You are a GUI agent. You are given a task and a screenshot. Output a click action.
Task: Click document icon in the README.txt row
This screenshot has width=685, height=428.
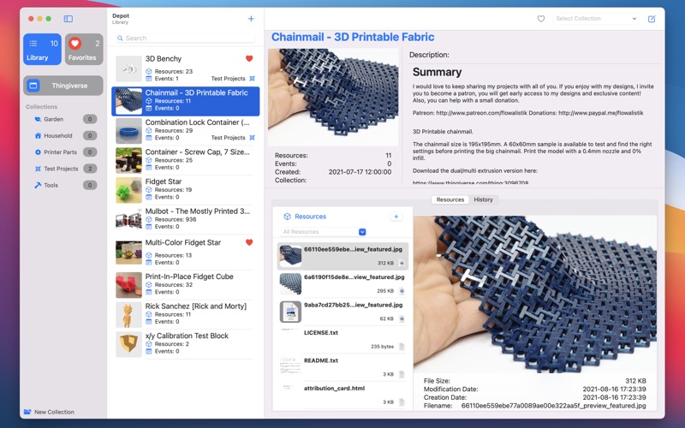pos(402,374)
